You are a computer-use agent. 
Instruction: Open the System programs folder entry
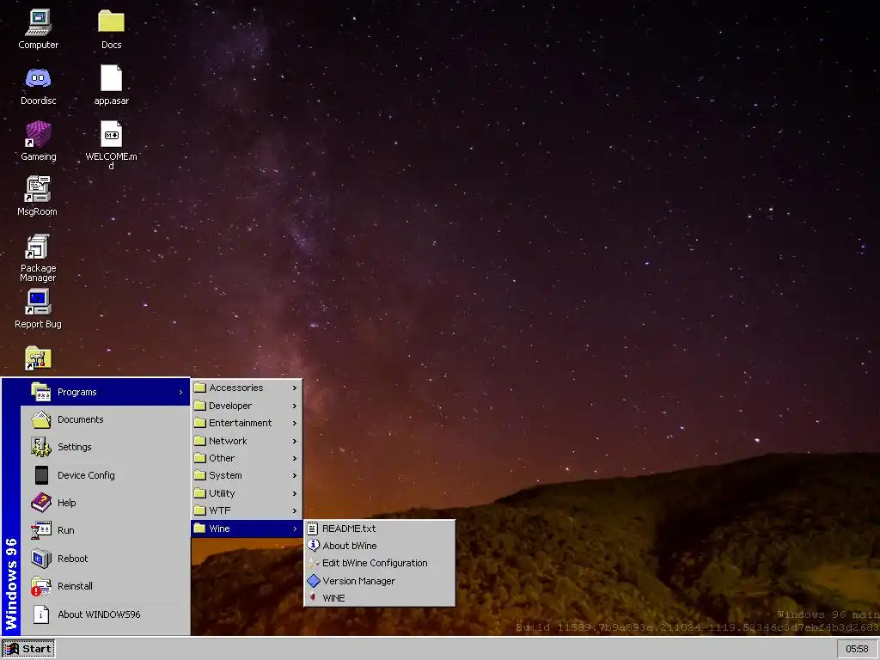(x=247, y=475)
